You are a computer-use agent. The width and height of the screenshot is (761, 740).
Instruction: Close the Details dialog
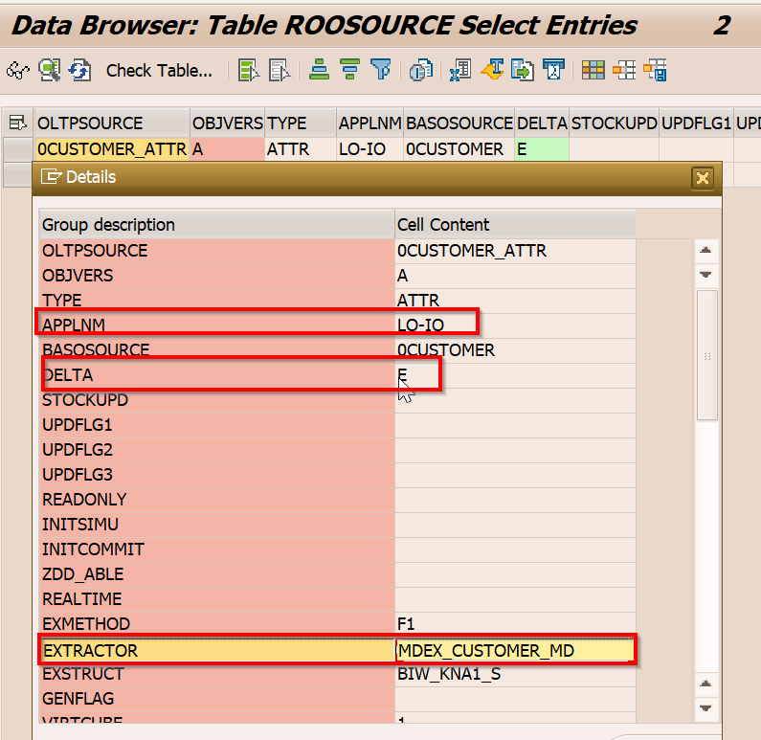703,178
